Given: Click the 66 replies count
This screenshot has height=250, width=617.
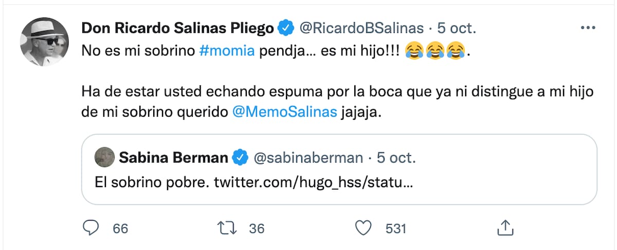Looking at the screenshot, I should [x=120, y=228].
